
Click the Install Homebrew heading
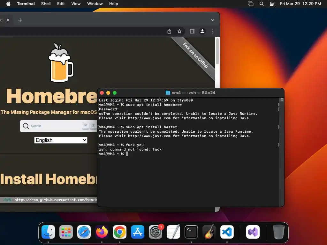49,179
